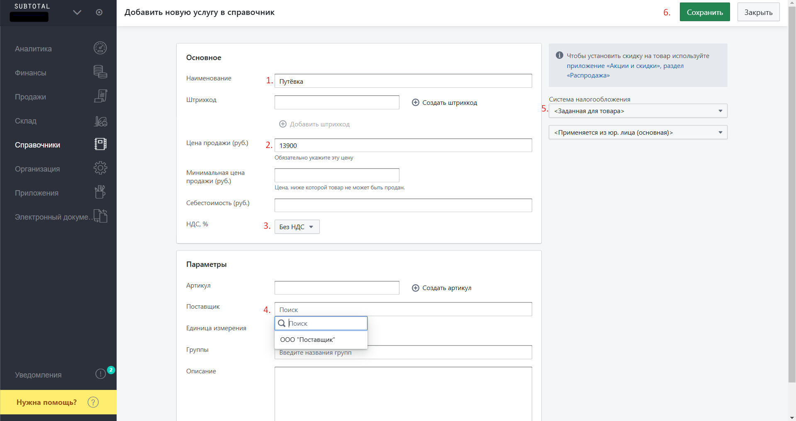Focus the Наименование field with Путёвка
This screenshot has height=421, width=796.
coord(403,81)
